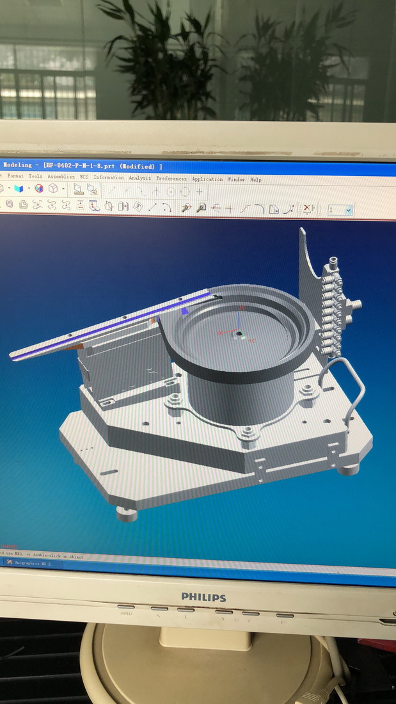Expand the arrow next to wireframe cube
Viewport: 396px width, 704px height.
(x=62, y=189)
